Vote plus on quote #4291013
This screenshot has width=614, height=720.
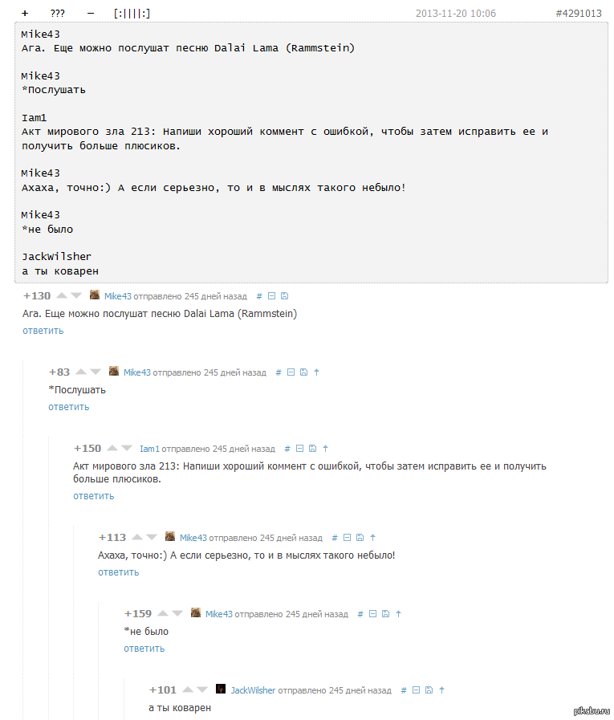coord(25,14)
